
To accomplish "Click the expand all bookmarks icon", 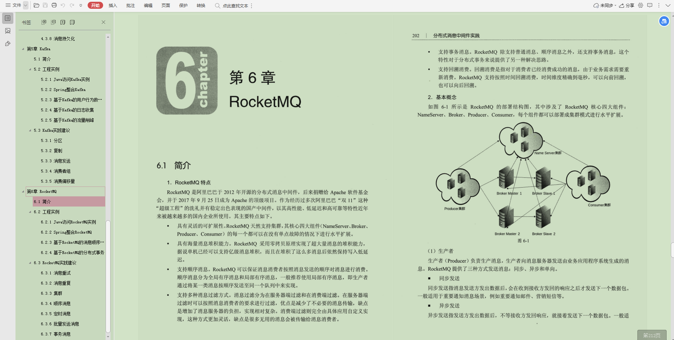I will point(44,22).
